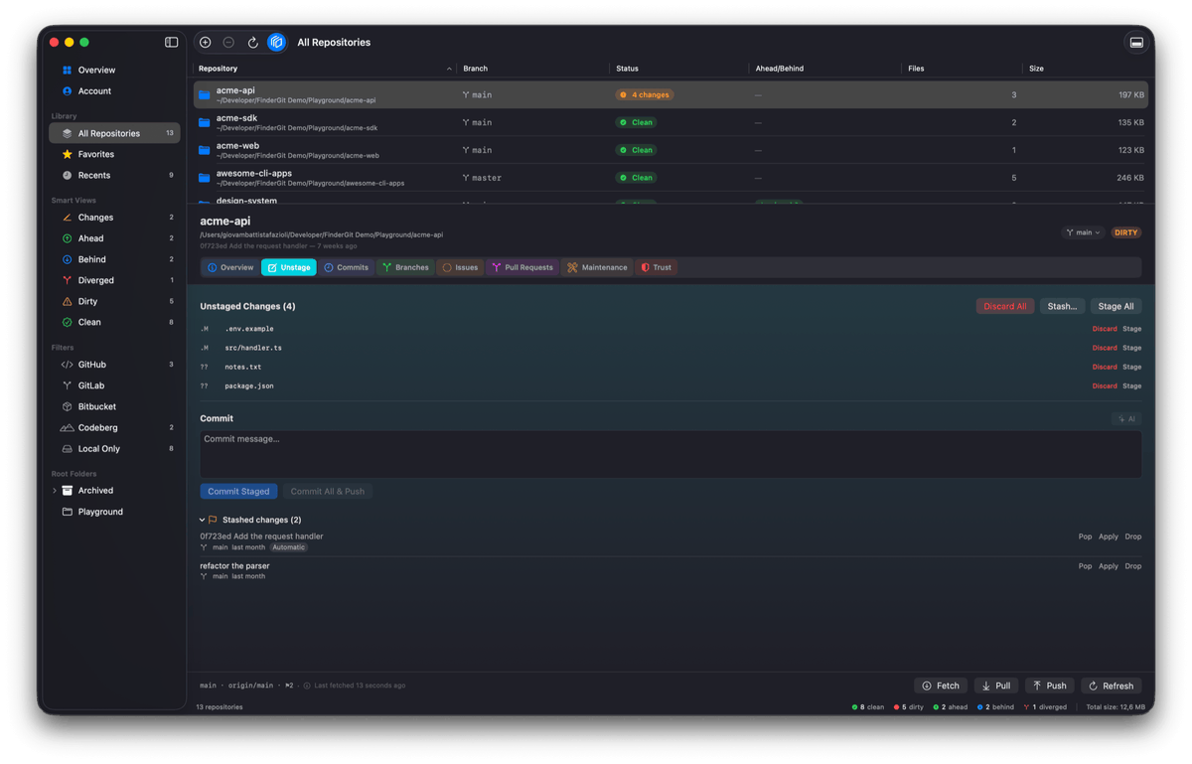Expand the Archived root folder
1192x764 pixels.
pyautogui.click(x=55, y=491)
